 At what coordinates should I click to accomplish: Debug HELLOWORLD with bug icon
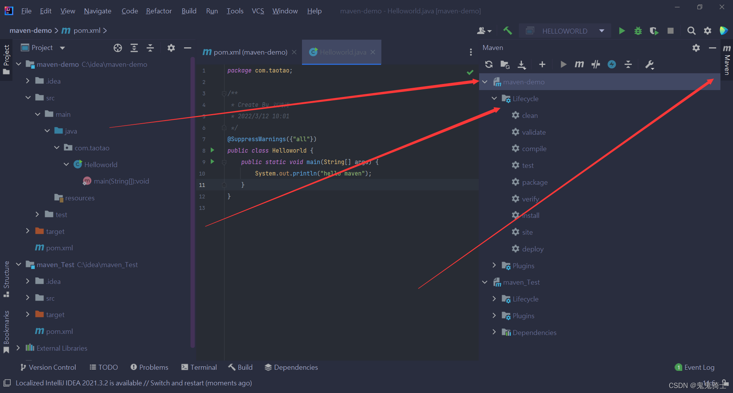(638, 31)
